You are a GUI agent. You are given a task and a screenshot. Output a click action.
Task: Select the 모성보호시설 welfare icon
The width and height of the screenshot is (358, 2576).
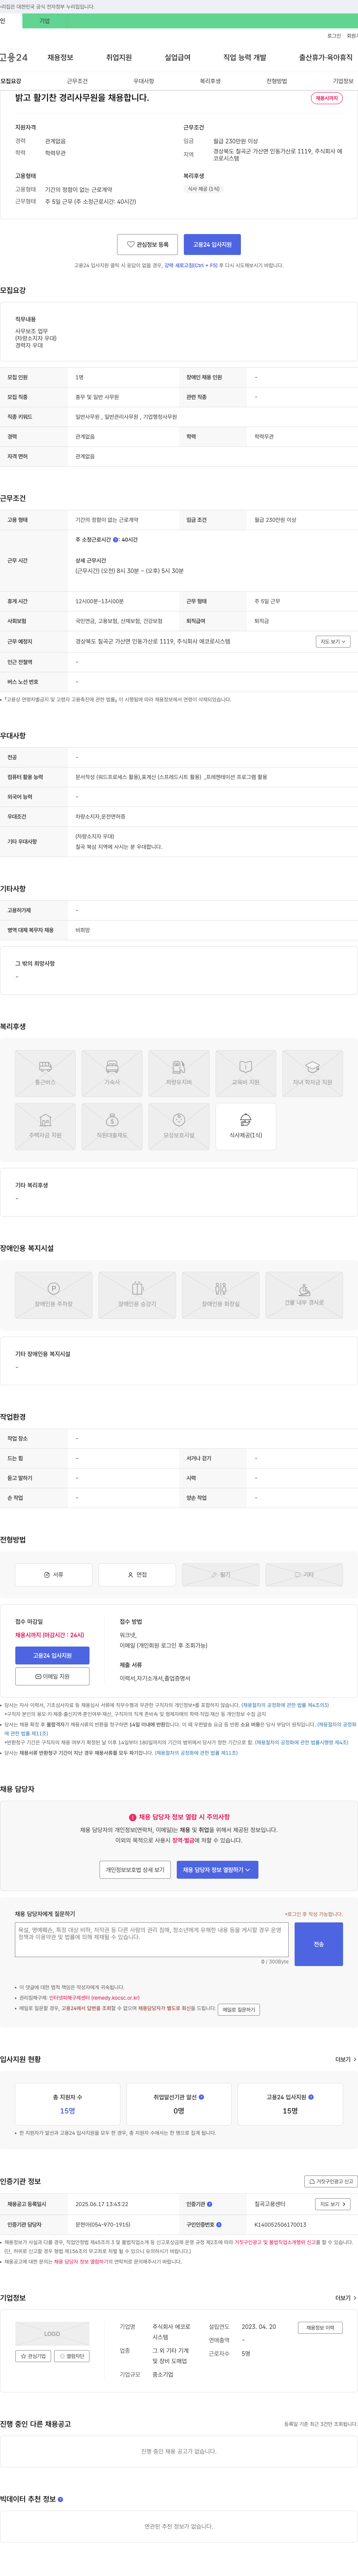(x=179, y=1126)
